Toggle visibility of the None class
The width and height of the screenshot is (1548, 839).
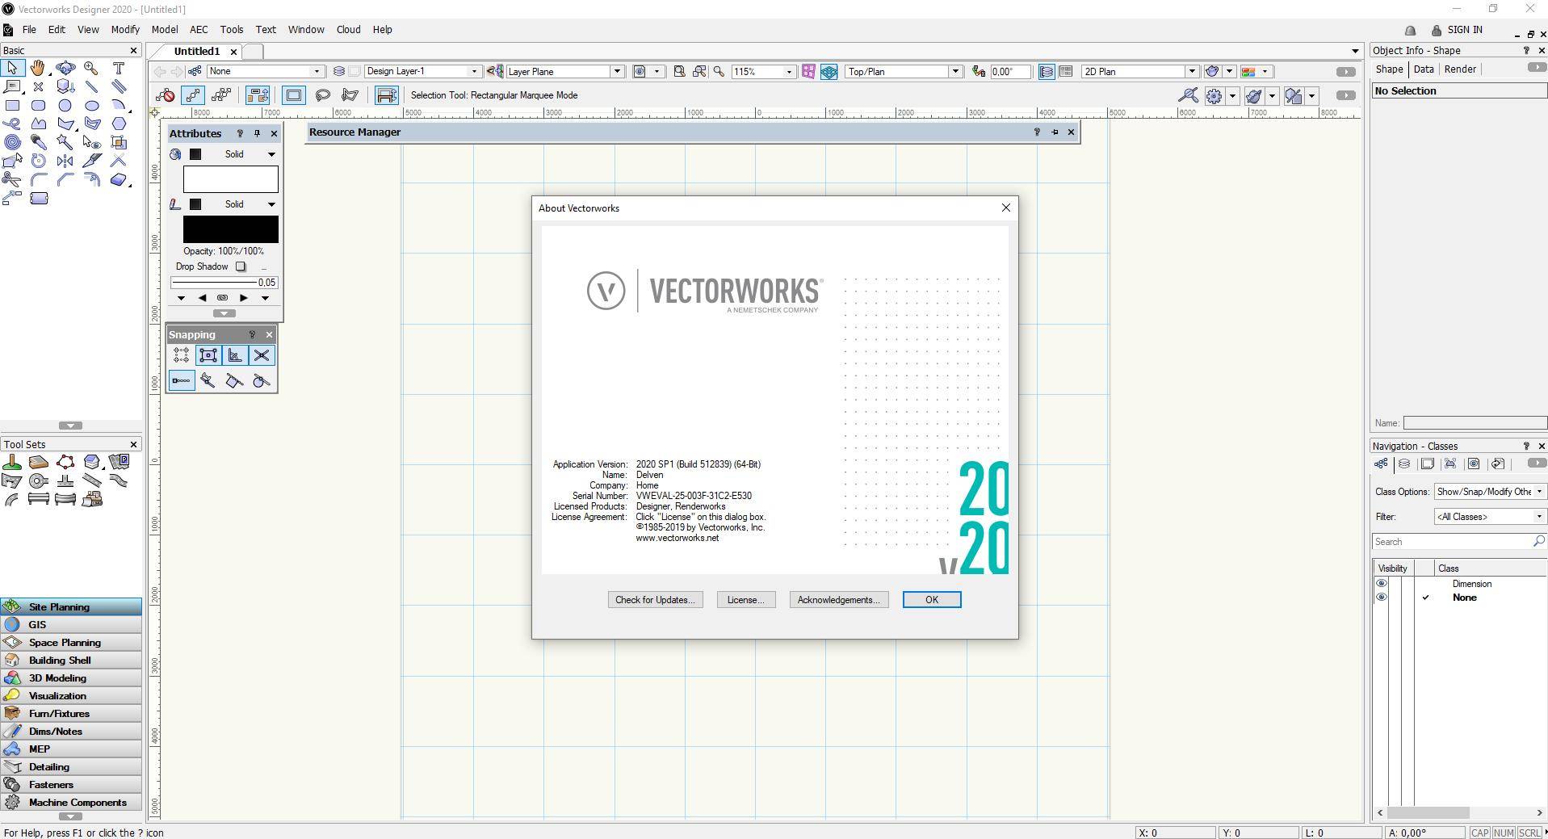(1381, 598)
